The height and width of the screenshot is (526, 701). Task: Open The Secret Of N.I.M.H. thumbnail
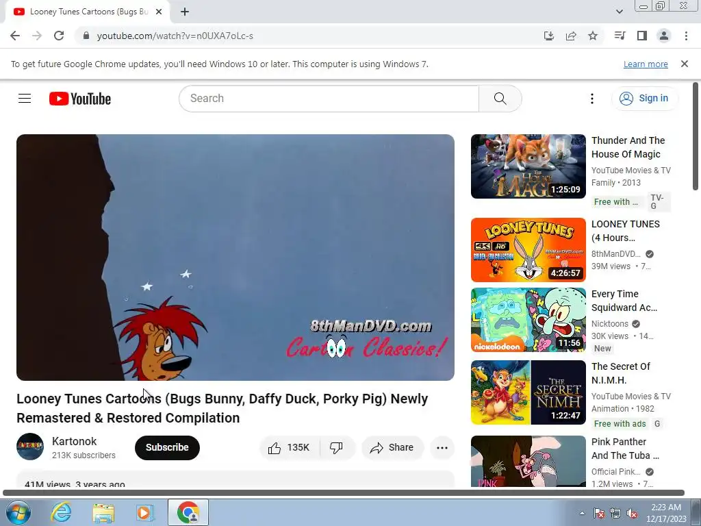(528, 392)
